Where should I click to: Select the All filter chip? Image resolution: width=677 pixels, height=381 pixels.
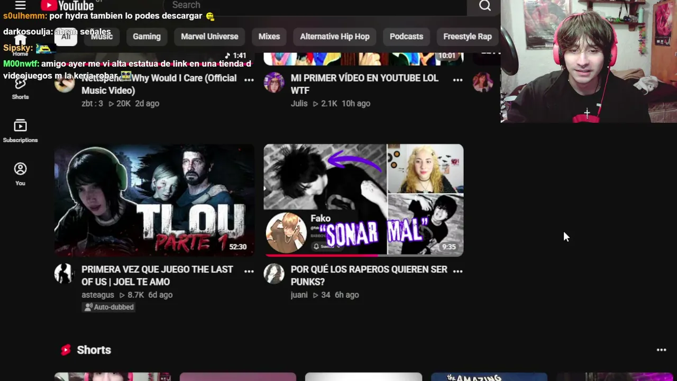[x=66, y=37]
